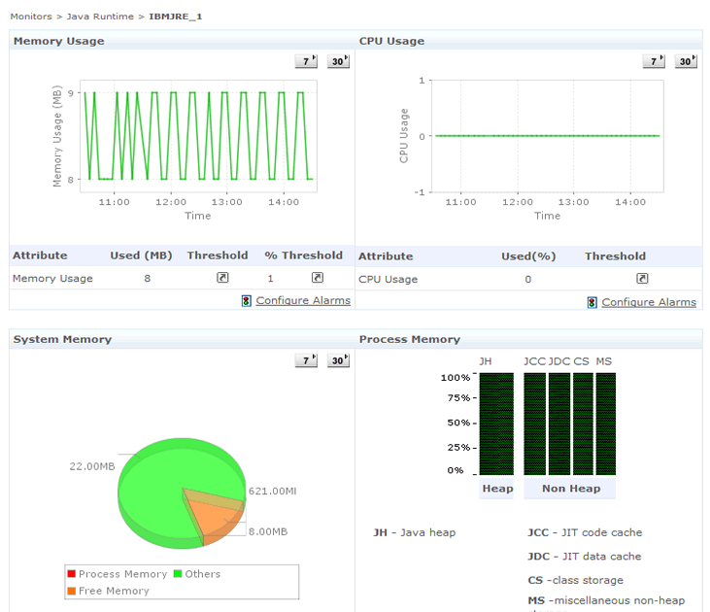Click red Process Memory legend swatch
This screenshot has width=710, height=612.
pyautogui.click(x=72, y=574)
